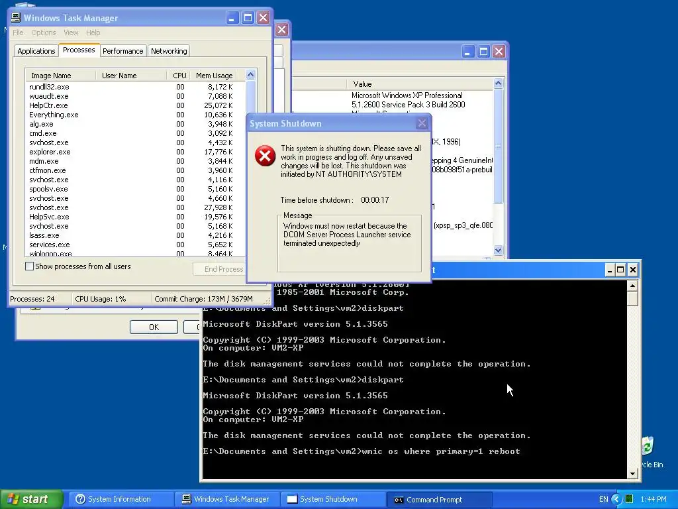
Task: Click the End Process button
Action: click(x=219, y=269)
